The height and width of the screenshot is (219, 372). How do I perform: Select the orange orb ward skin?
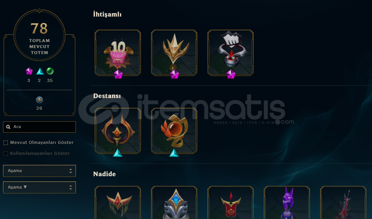pyautogui.click(x=174, y=131)
